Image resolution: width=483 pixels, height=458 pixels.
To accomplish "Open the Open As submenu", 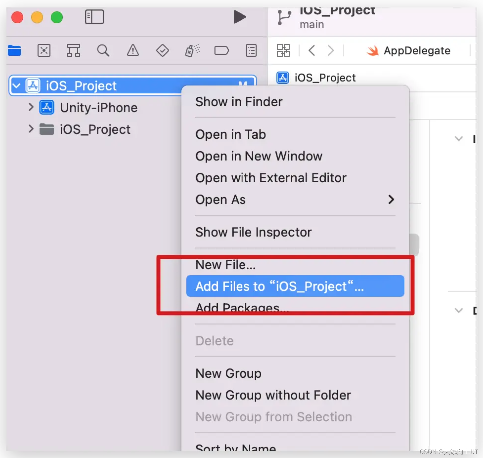I will (x=295, y=199).
